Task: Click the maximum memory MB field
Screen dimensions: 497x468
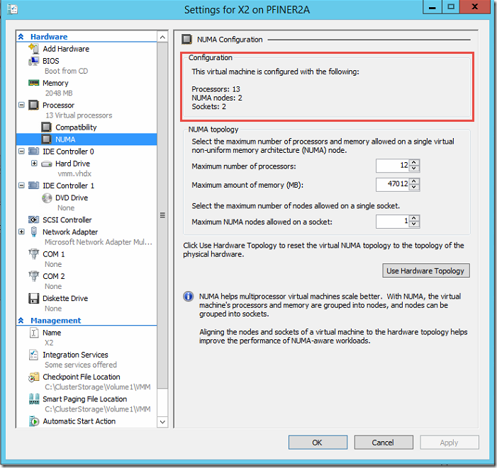Action: (393, 184)
